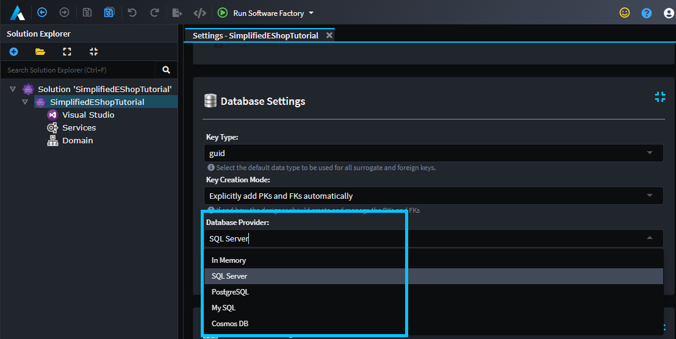Click the open folder icon in Solution Explorer

pos(40,52)
